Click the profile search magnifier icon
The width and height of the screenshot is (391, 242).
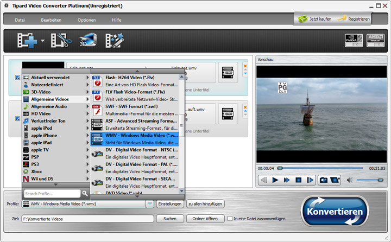(85, 193)
